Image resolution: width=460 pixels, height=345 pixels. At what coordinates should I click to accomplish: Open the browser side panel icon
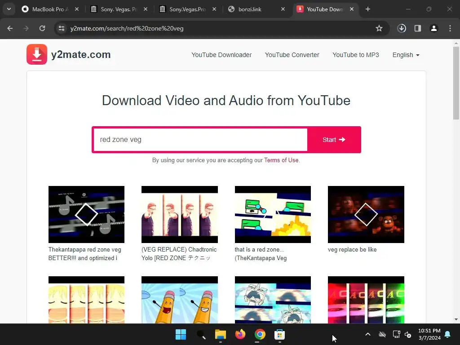(x=418, y=28)
